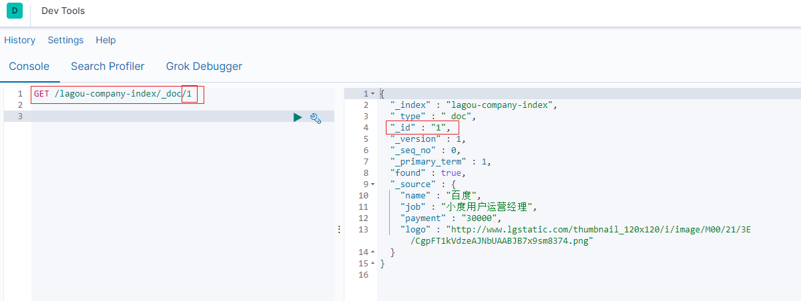The image size is (801, 301).
Task: Click the "name" : "百度" output line
Action: tap(441, 196)
